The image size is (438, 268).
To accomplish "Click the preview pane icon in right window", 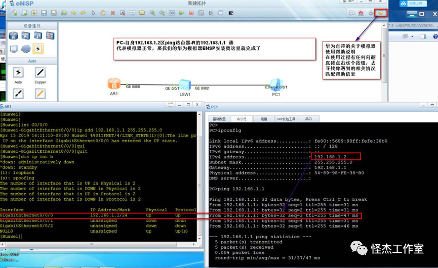I will coord(423,36).
